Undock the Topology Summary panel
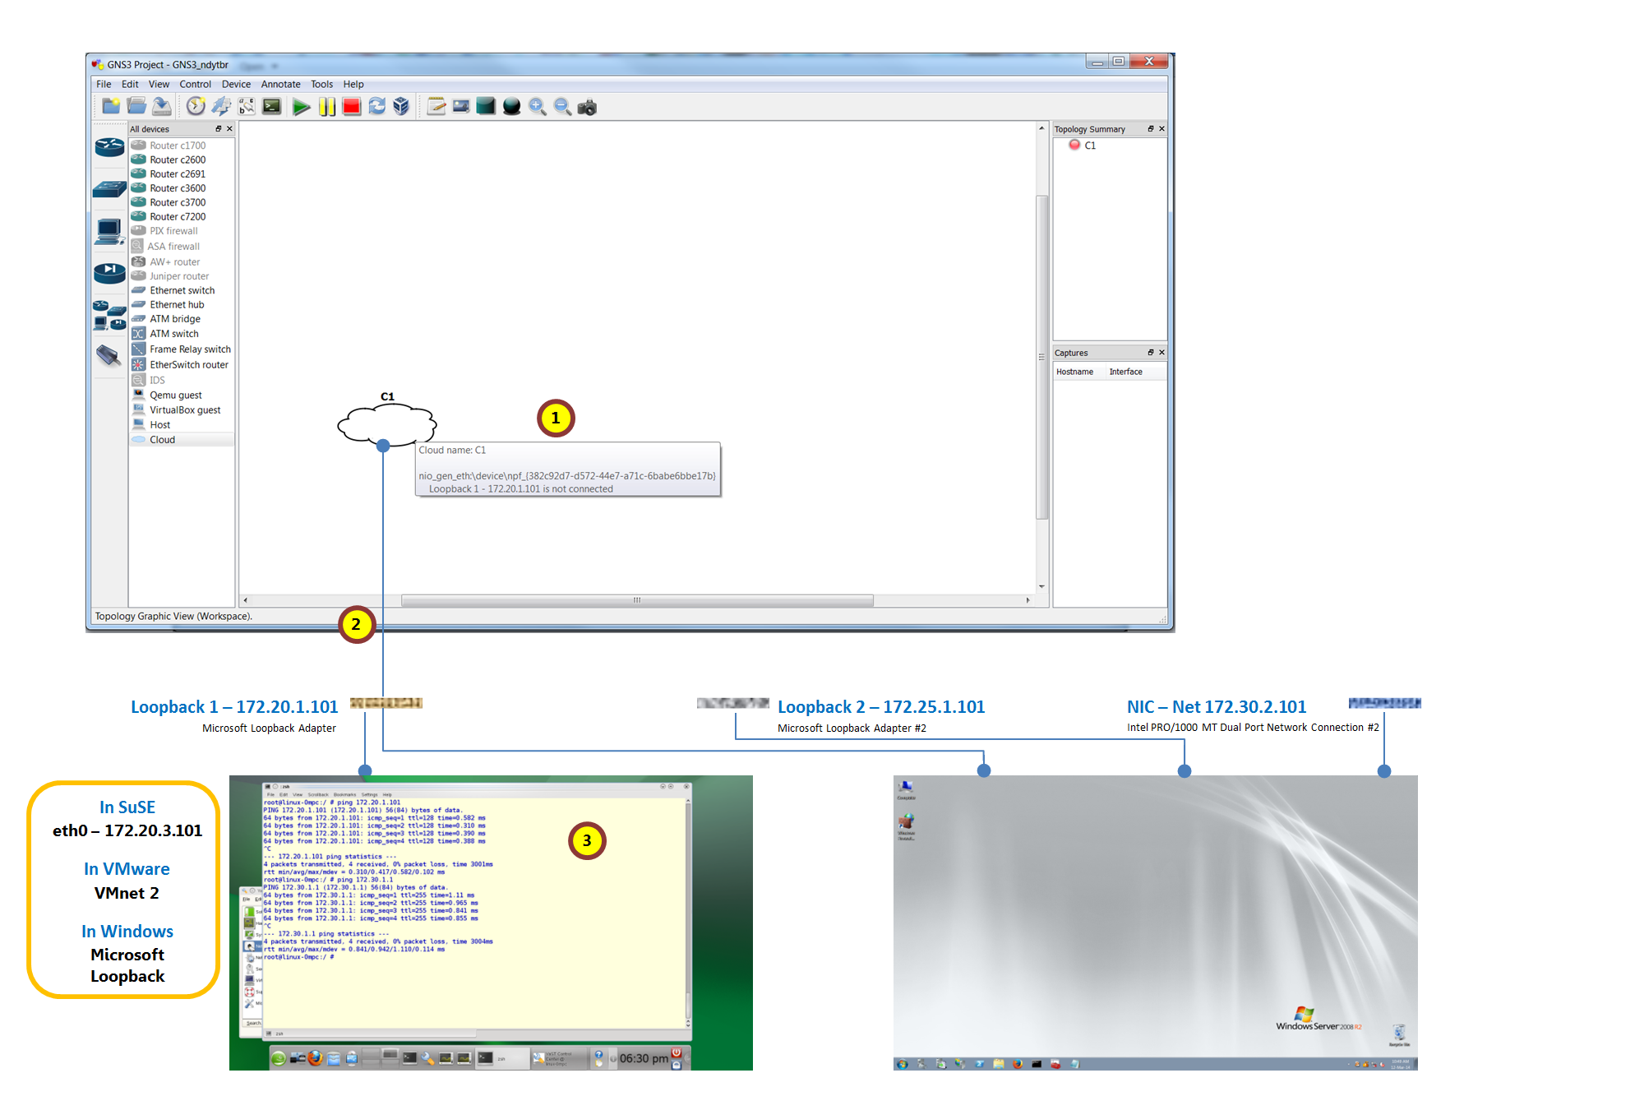1644x1110 pixels. coord(1150,128)
